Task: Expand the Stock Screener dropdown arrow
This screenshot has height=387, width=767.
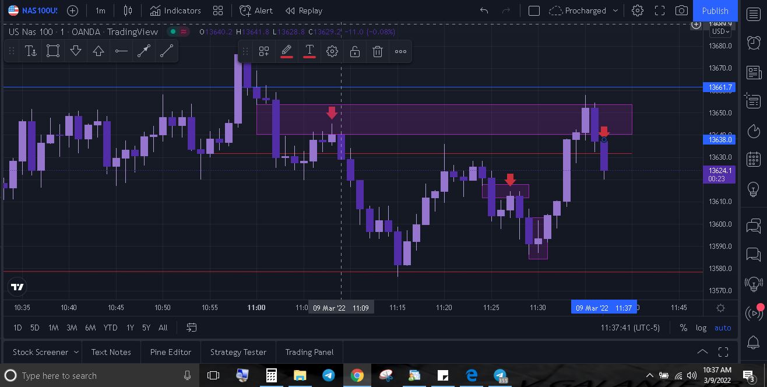Action: (x=76, y=352)
